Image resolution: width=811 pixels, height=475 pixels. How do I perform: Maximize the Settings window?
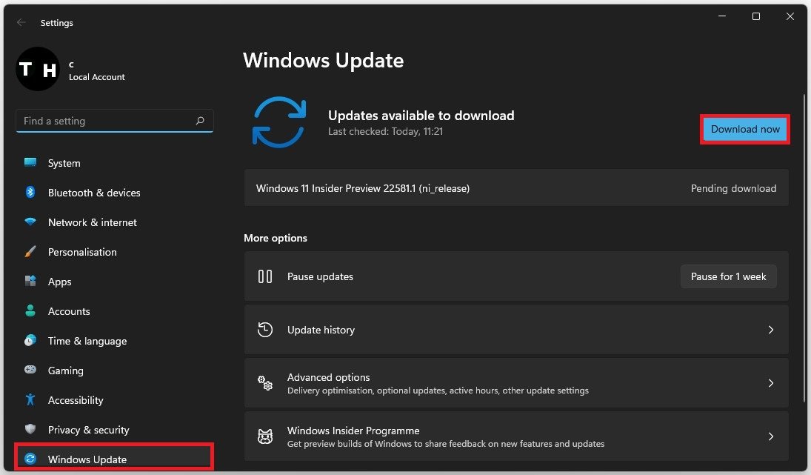pyautogui.click(x=755, y=16)
